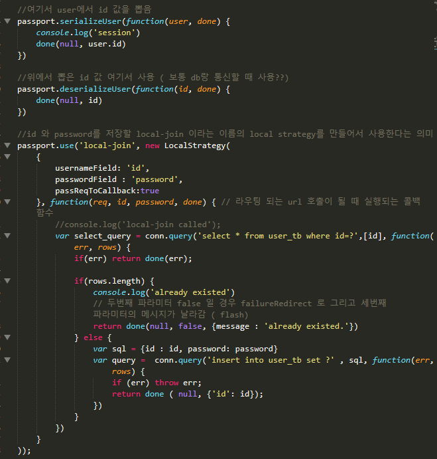The width and height of the screenshot is (437, 459).
Task: Click the deserializeUser method name
Action: (x=95, y=89)
